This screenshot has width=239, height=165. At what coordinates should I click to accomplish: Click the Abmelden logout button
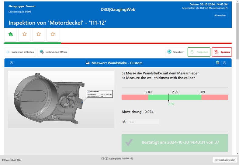tap(220, 15)
